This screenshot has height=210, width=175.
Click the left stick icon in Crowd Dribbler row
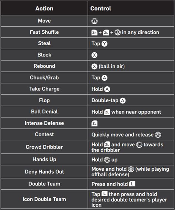point(139,145)
